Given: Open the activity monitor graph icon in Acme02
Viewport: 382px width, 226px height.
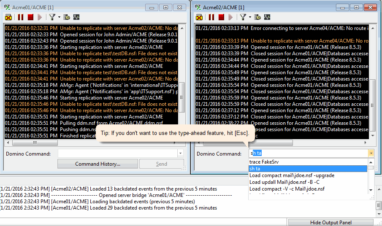Looking at the screenshot, I should pos(267,17).
